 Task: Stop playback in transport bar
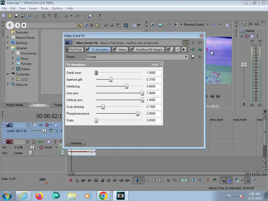click(102, 180)
